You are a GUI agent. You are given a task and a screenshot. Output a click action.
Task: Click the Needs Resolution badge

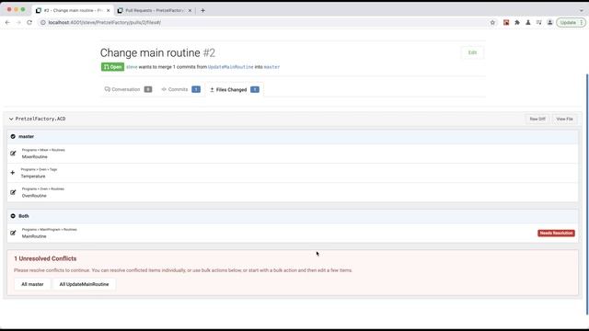556,233
